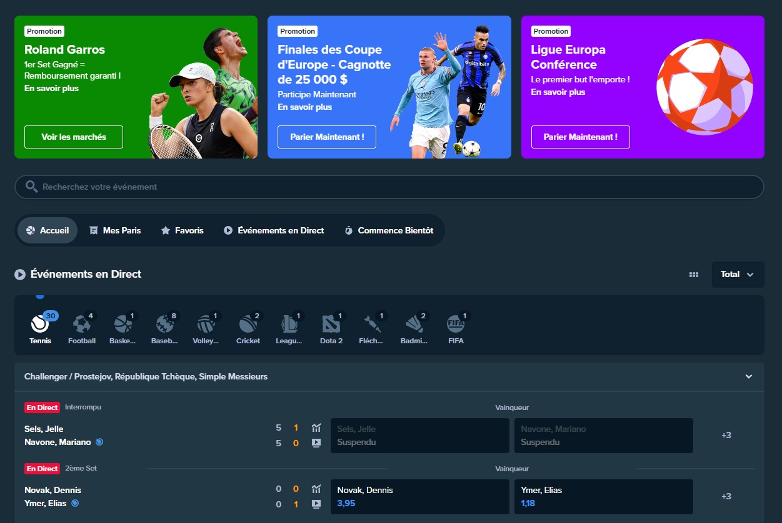Open the Total market dropdown
The height and width of the screenshot is (523, 782).
[x=738, y=275]
